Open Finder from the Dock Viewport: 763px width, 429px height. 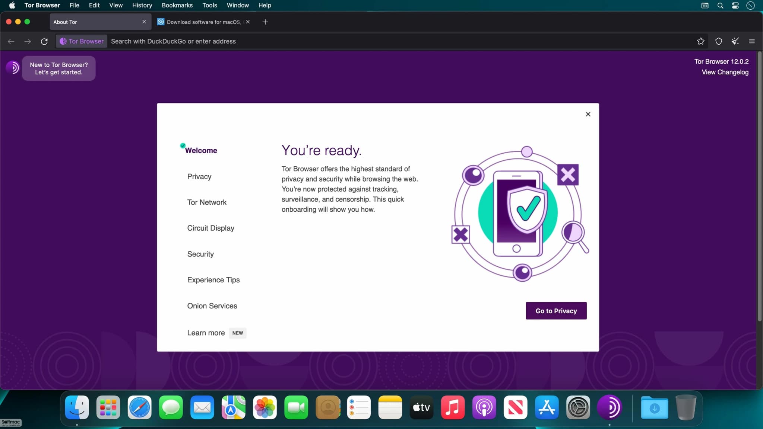tap(77, 407)
